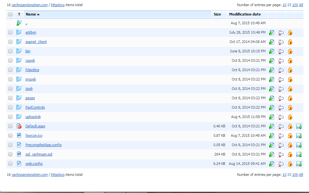Click the folder icon beside uploadwb
Image resolution: width=309 pixels, height=193 pixels.
tap(19, 117)
